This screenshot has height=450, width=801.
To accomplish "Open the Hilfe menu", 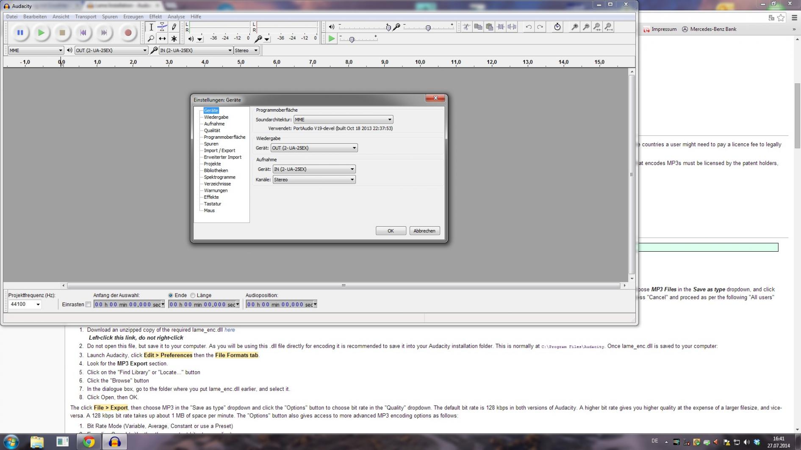I will click(196, 16).
